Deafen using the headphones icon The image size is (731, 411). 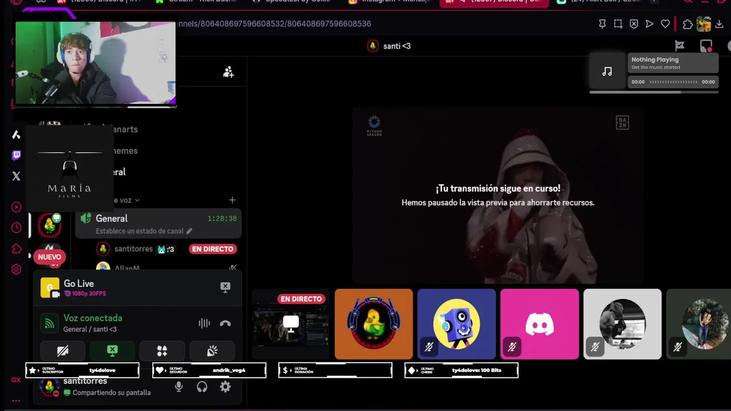(x=202, y=387)
